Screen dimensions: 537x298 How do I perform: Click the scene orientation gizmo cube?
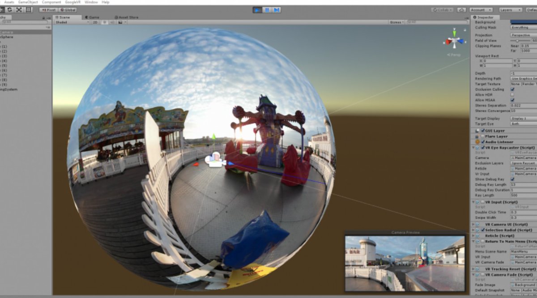pos(454,41)
